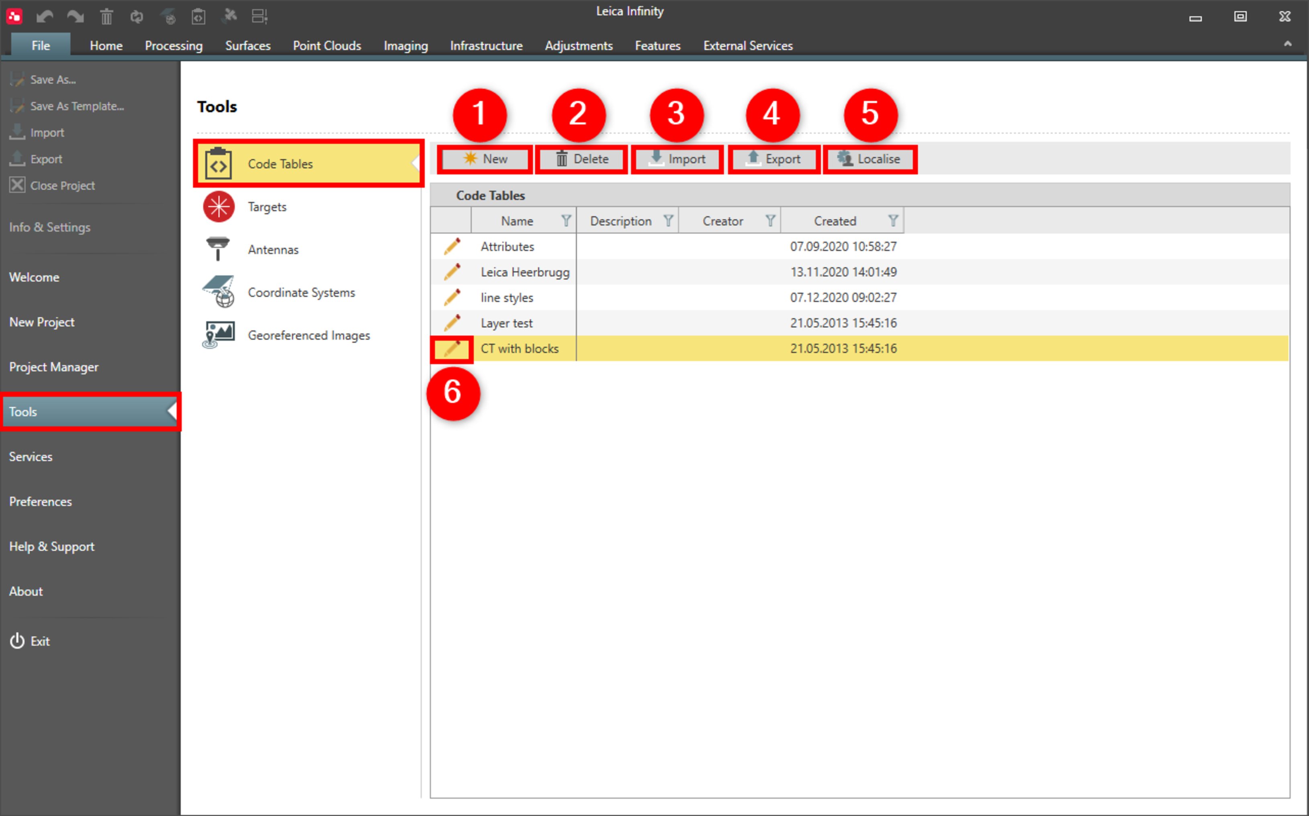Screen dimensions: 1309x816
Task: Open the Name column filter
Action: (x=566, y=221)
